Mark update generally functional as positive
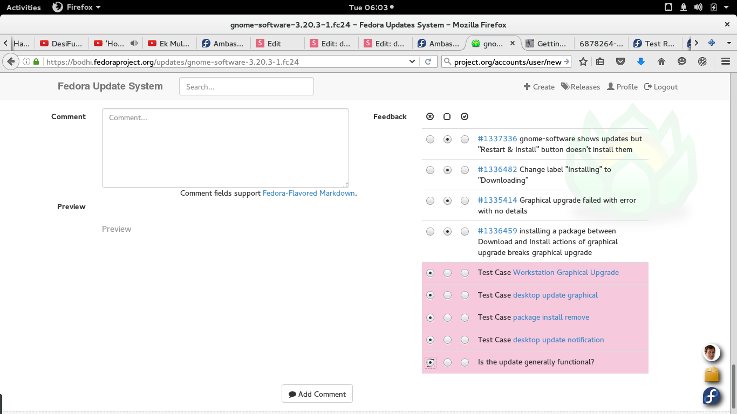The image size is (737, 414). pyautogui.click(x=465, y=362)
